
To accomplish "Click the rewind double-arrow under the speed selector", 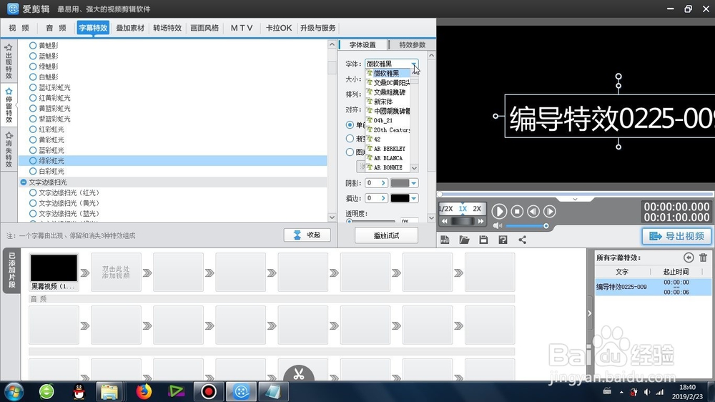I will (x=445, y=221).
